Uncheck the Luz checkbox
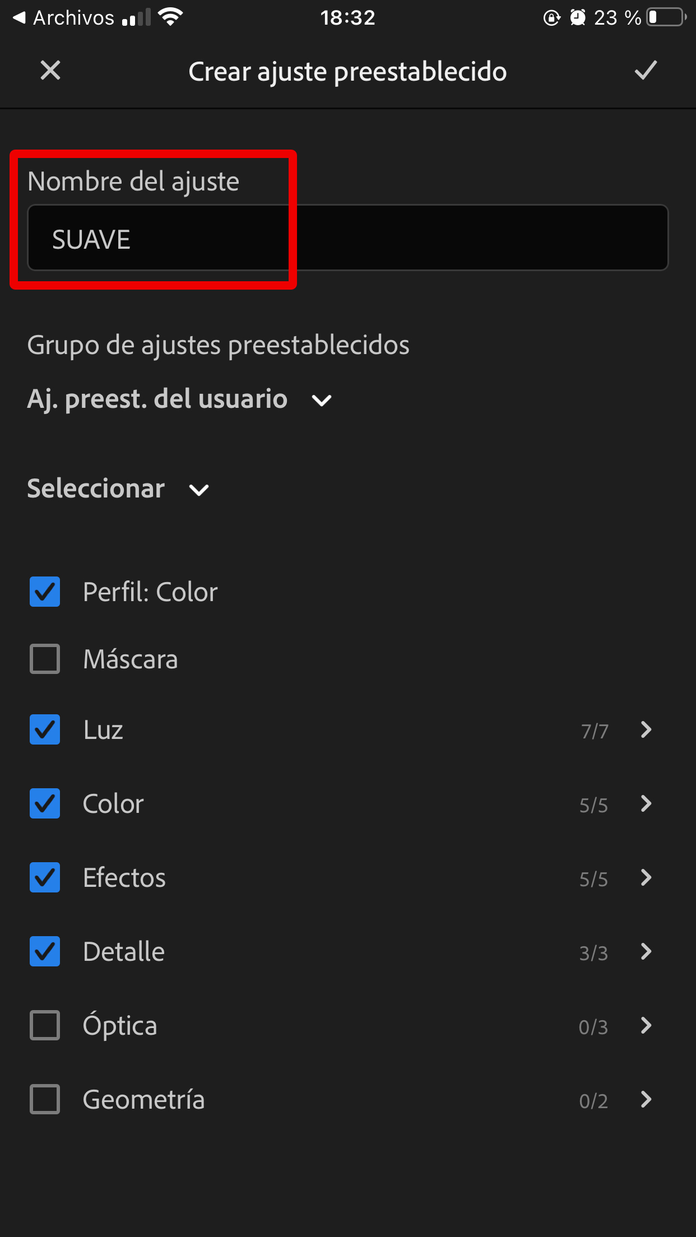This screenshot has height=1237, width=696. [45, 729]
